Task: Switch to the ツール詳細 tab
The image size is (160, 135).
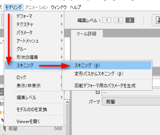Action: click(x=87, y=34)
